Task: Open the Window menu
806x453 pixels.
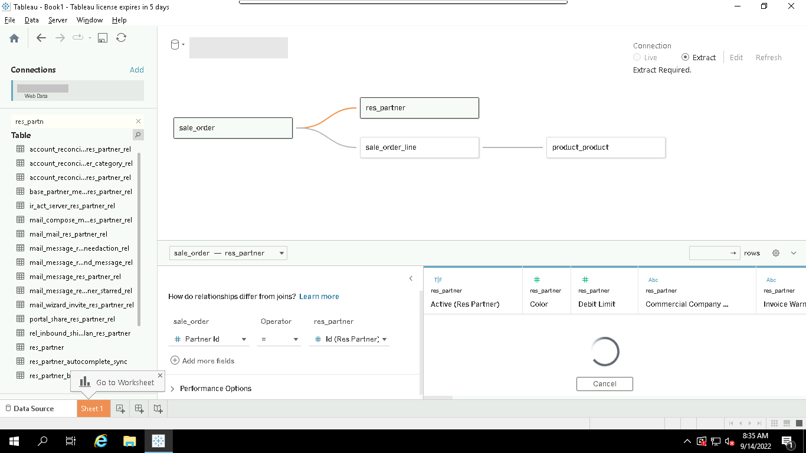Action: pyautogui.click(x=90, y=20)
